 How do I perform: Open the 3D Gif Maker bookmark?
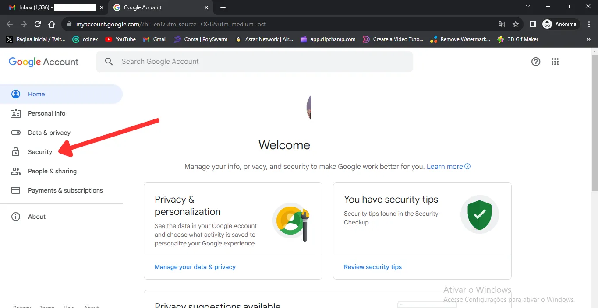[x=518, y=39]
